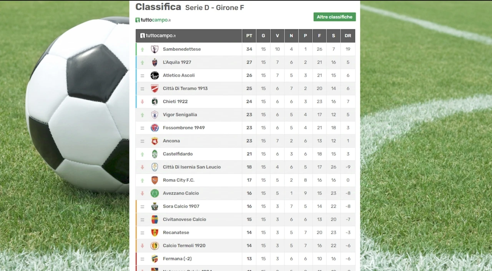Click the tuttocampo.it logo under title

(153, 20)
